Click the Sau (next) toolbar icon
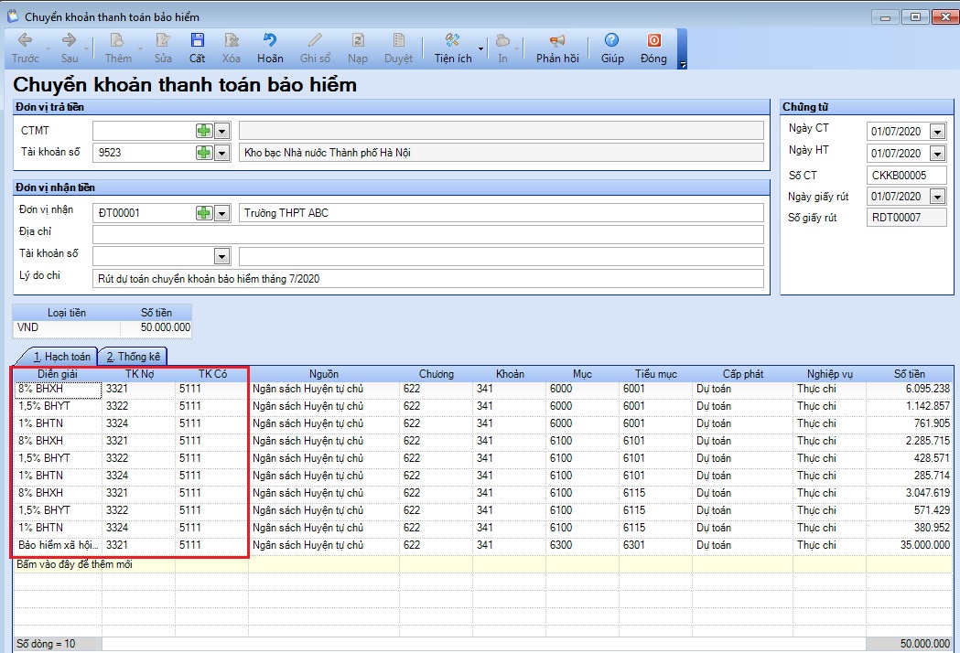The image size is (960, 653). (x=70, y=40)
